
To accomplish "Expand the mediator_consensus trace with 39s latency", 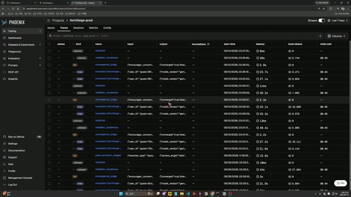I will point(74,58).
